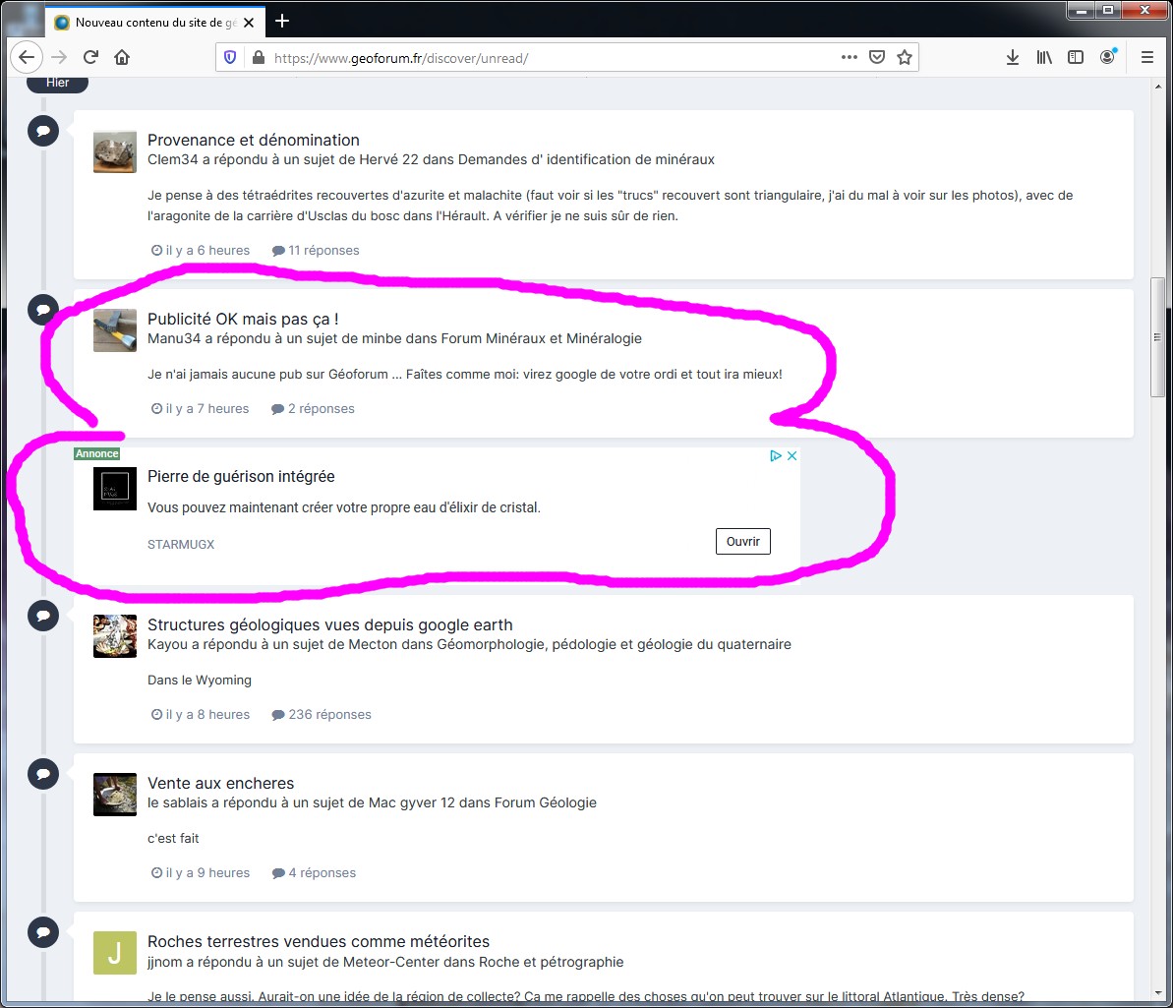
Task: Click comment bubble icon beside Publicité OK
Action: pos(43,309)
